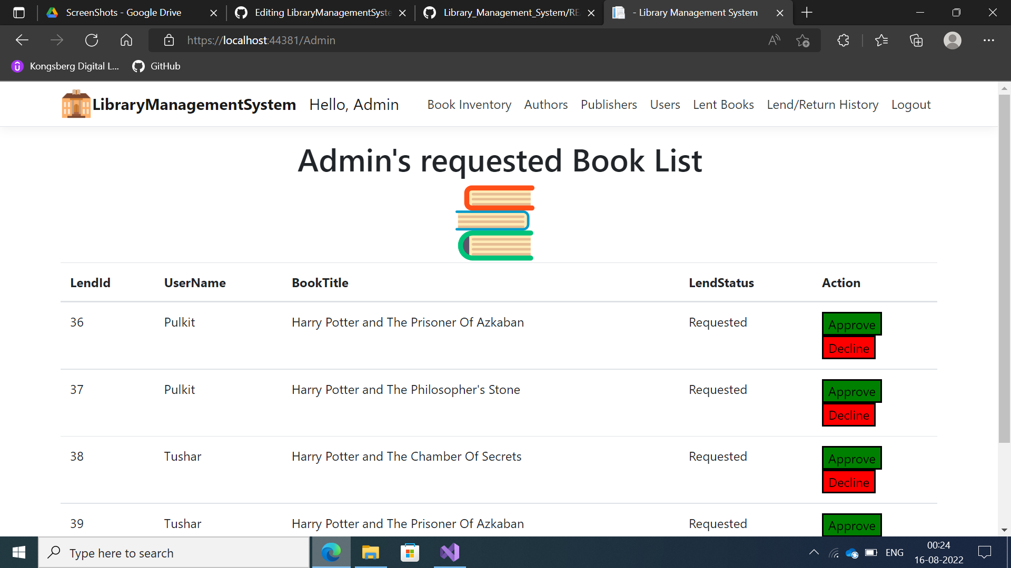Screen dimensions: 1011x568
Task: Approve Pulkit's request for Prisoner Of Azkaban
Action: [851, 324]
